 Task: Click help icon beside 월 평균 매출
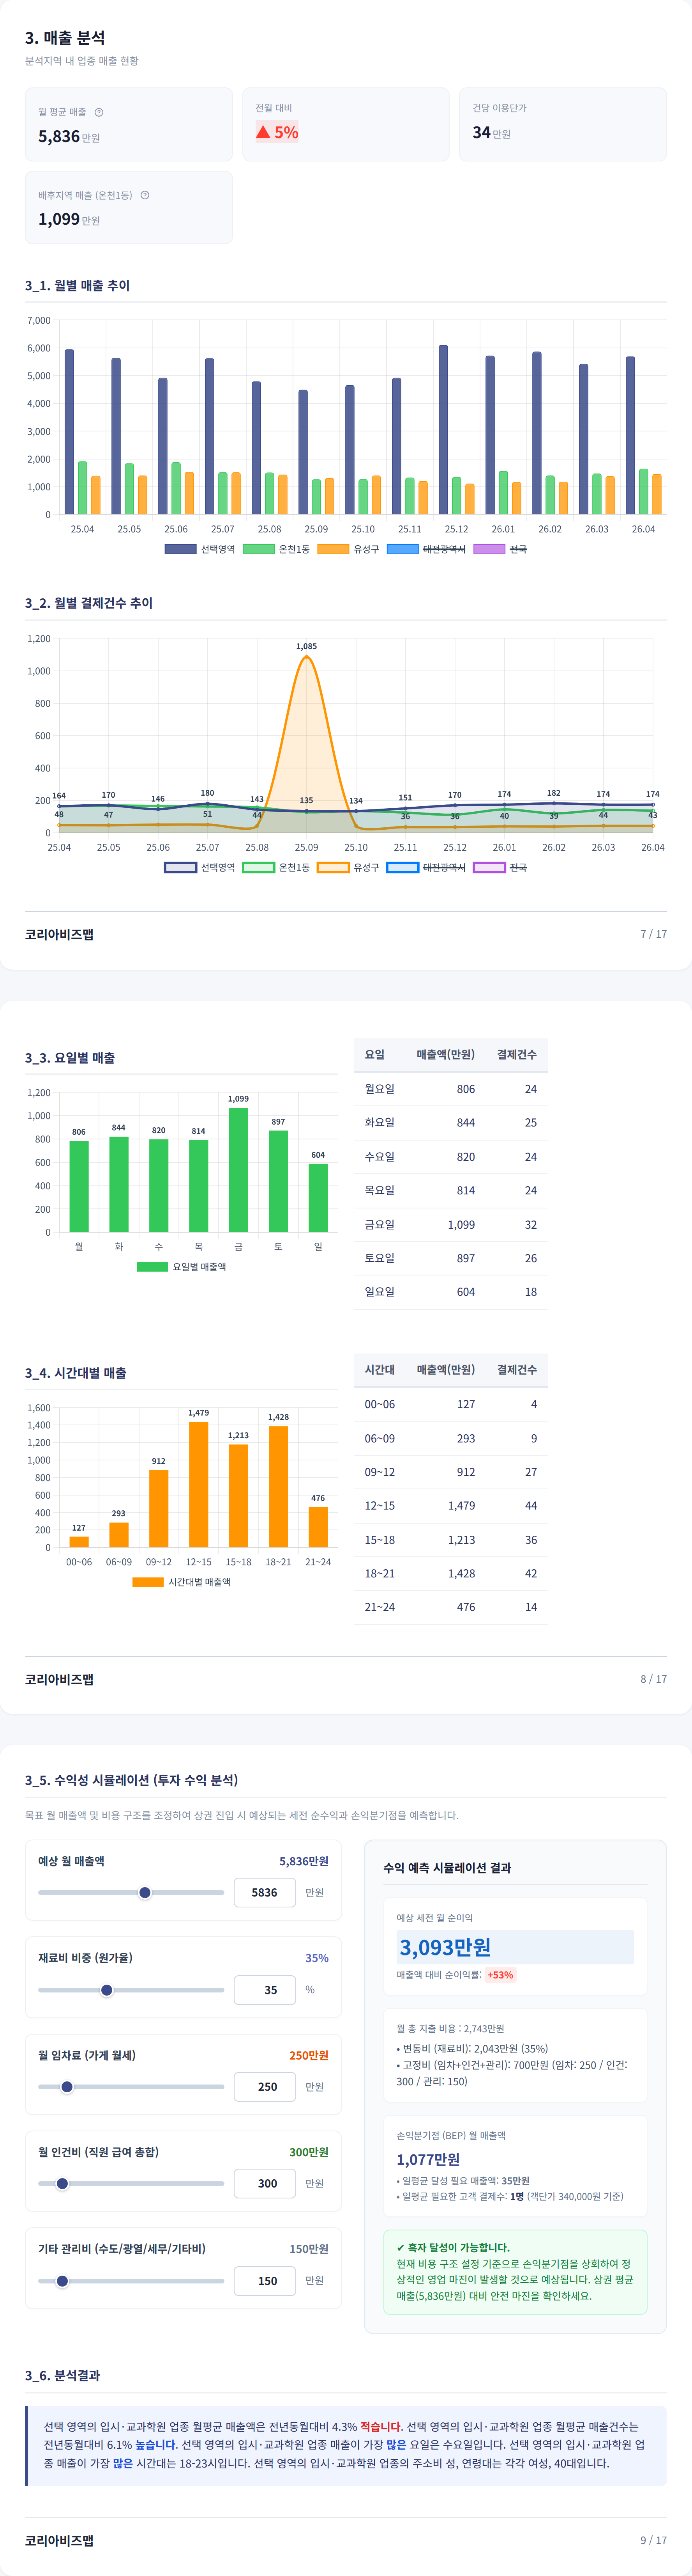[x=99, y=112]
